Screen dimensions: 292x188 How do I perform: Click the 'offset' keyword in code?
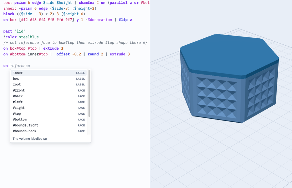[63, 54]
